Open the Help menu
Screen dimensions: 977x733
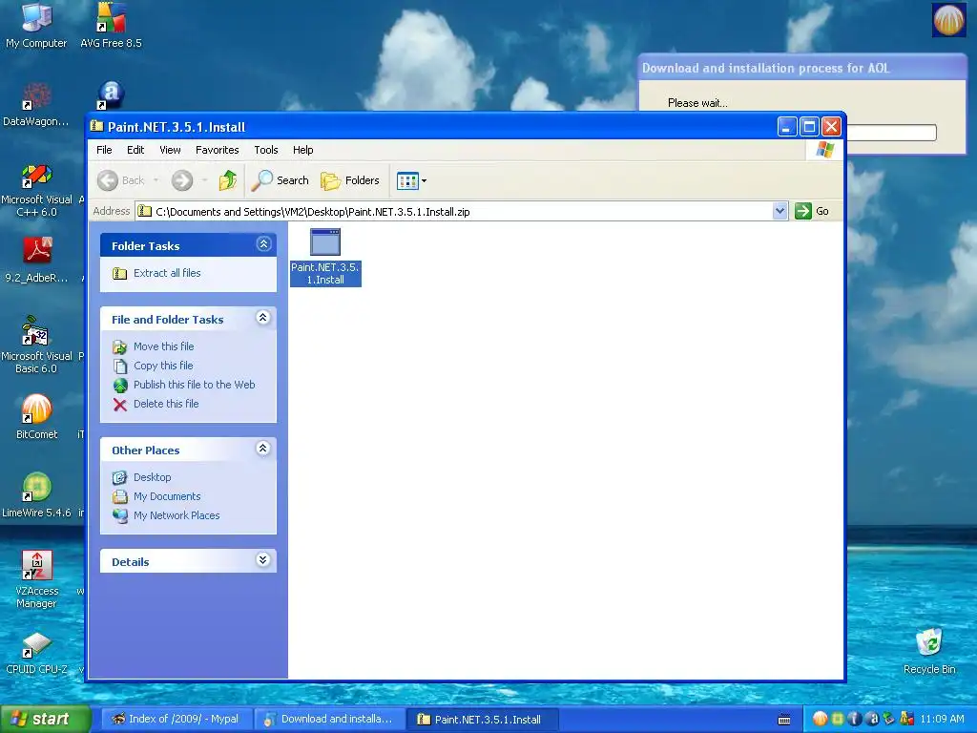click(302, 150)
